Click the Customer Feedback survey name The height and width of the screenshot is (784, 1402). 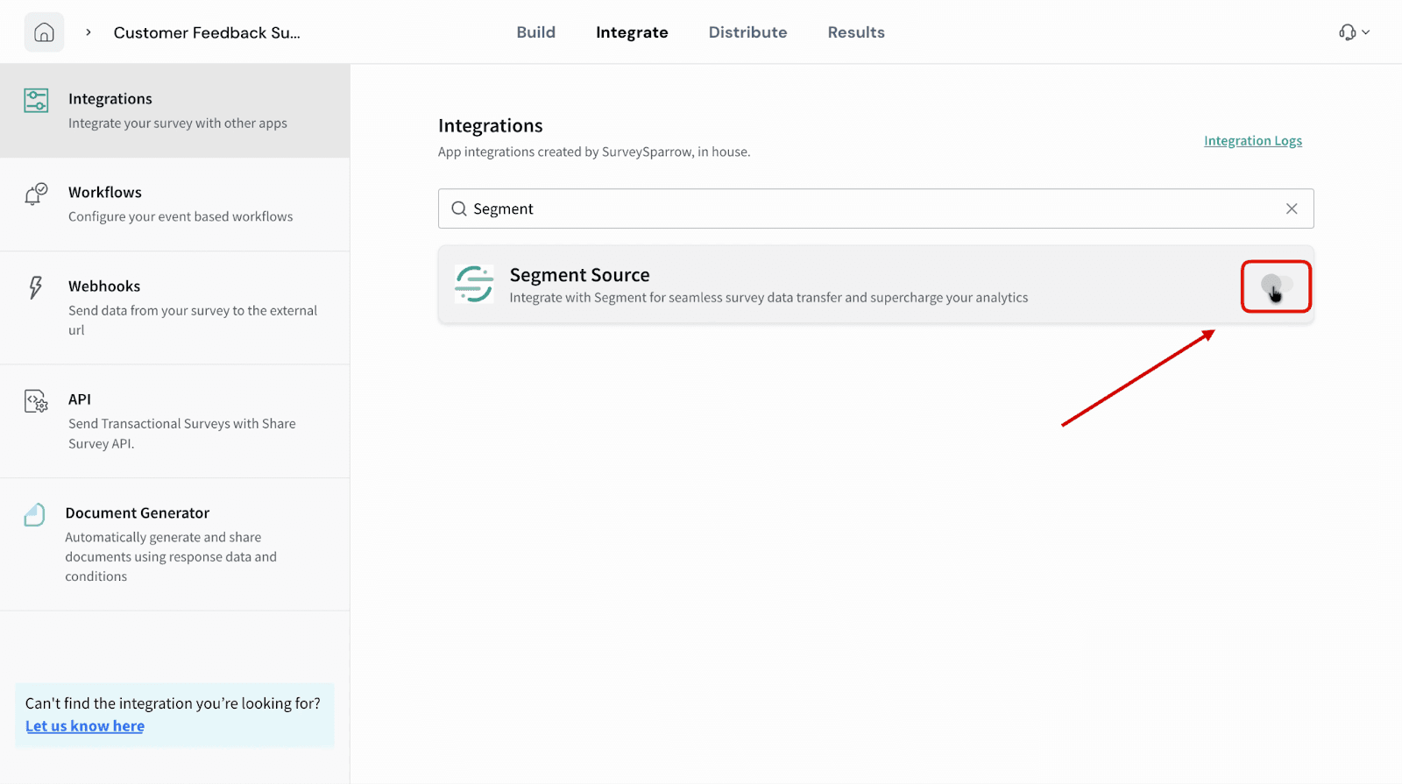(x=207, y=32)
